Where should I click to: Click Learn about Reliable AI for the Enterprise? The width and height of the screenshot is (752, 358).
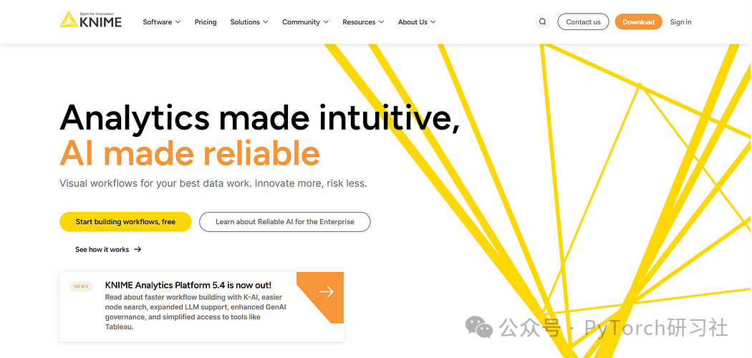[285, 222]
